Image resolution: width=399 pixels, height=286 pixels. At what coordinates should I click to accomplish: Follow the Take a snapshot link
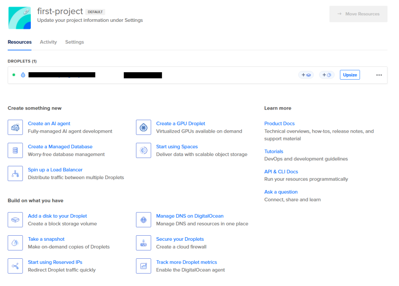[46, 239]
